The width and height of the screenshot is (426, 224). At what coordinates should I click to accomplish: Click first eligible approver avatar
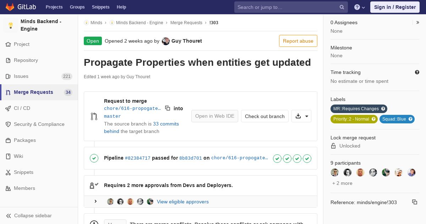[110, 202]
